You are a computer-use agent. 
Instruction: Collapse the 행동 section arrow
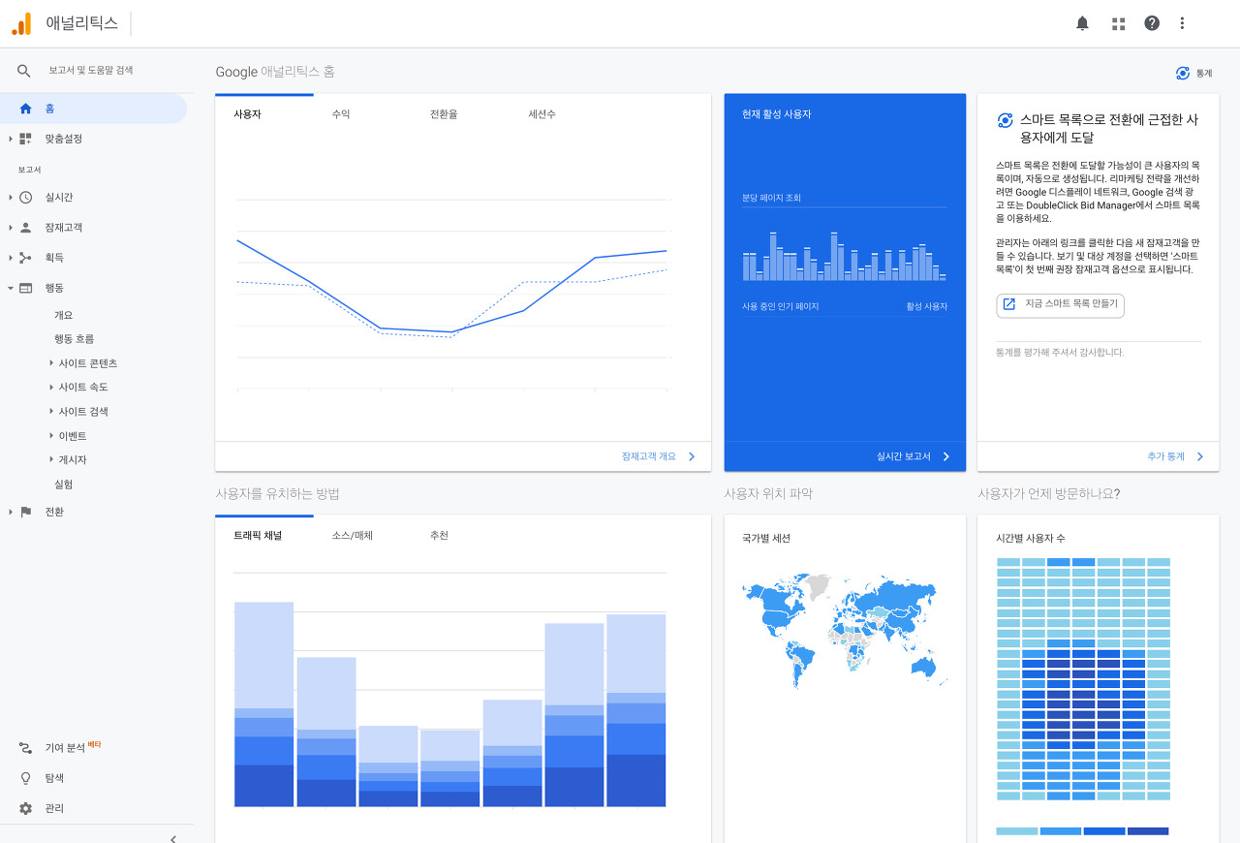point(11,288)
